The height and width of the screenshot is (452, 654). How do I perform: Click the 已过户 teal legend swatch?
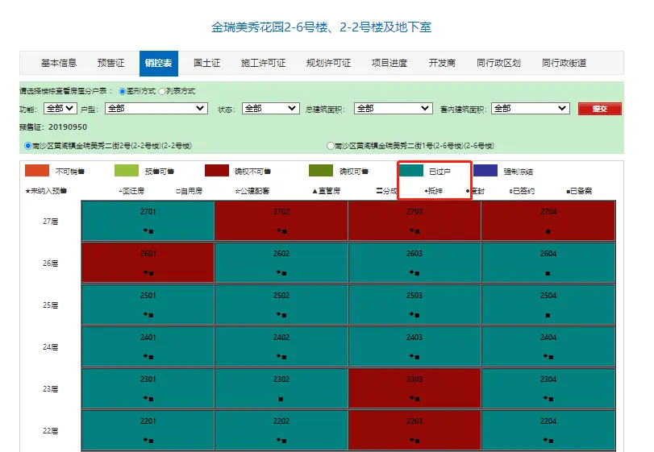click(411, 170)
